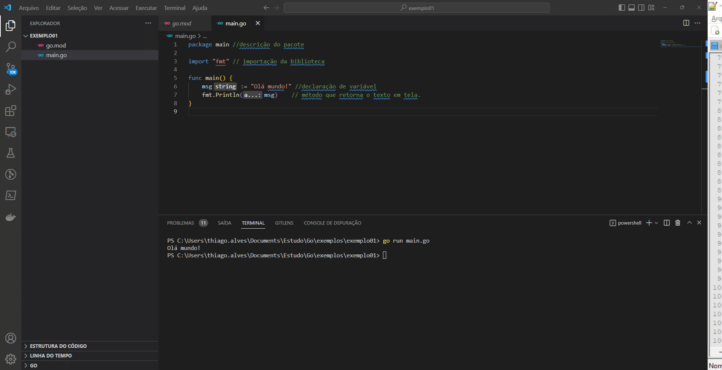Click into the terminal prompt area
The height and width of the screenshot is (370, 722).
coord(384,255)
